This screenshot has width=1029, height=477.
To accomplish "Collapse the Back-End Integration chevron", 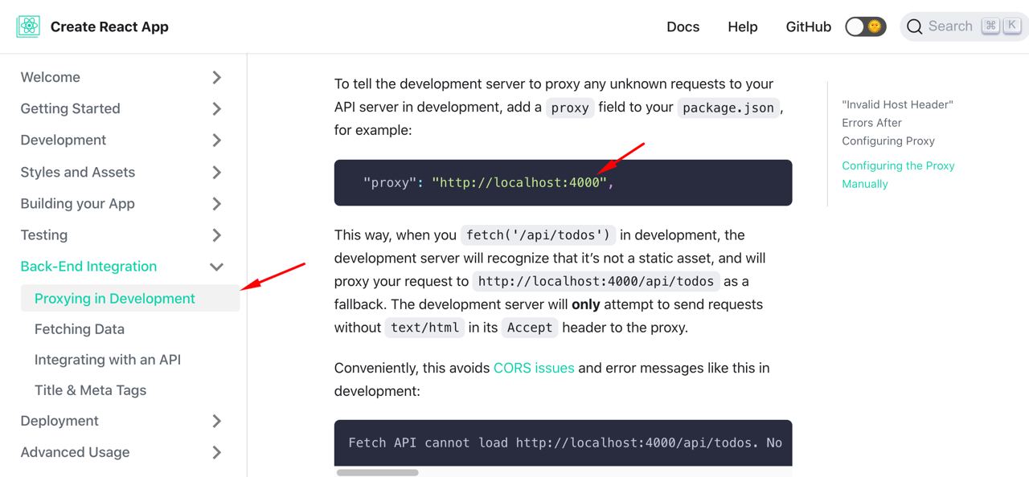I will click(x=216, y=267).
